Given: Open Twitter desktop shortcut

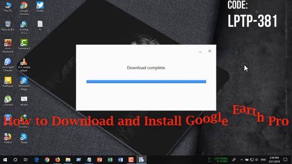Looking at the screenshot, I should pos(40,7).
